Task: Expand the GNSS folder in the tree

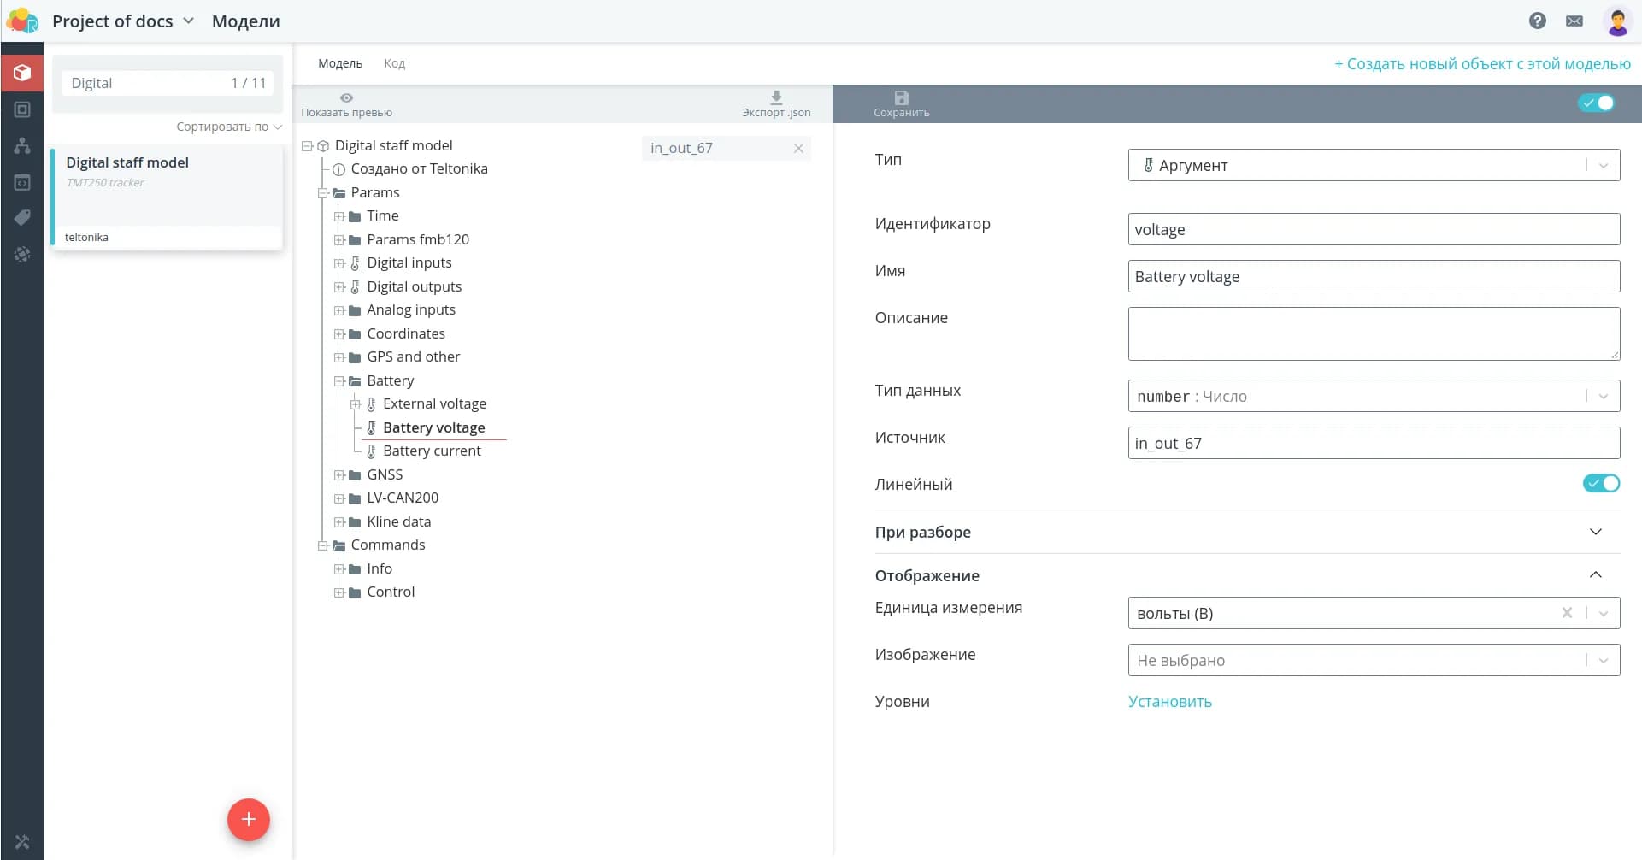Action: point(339,475)
